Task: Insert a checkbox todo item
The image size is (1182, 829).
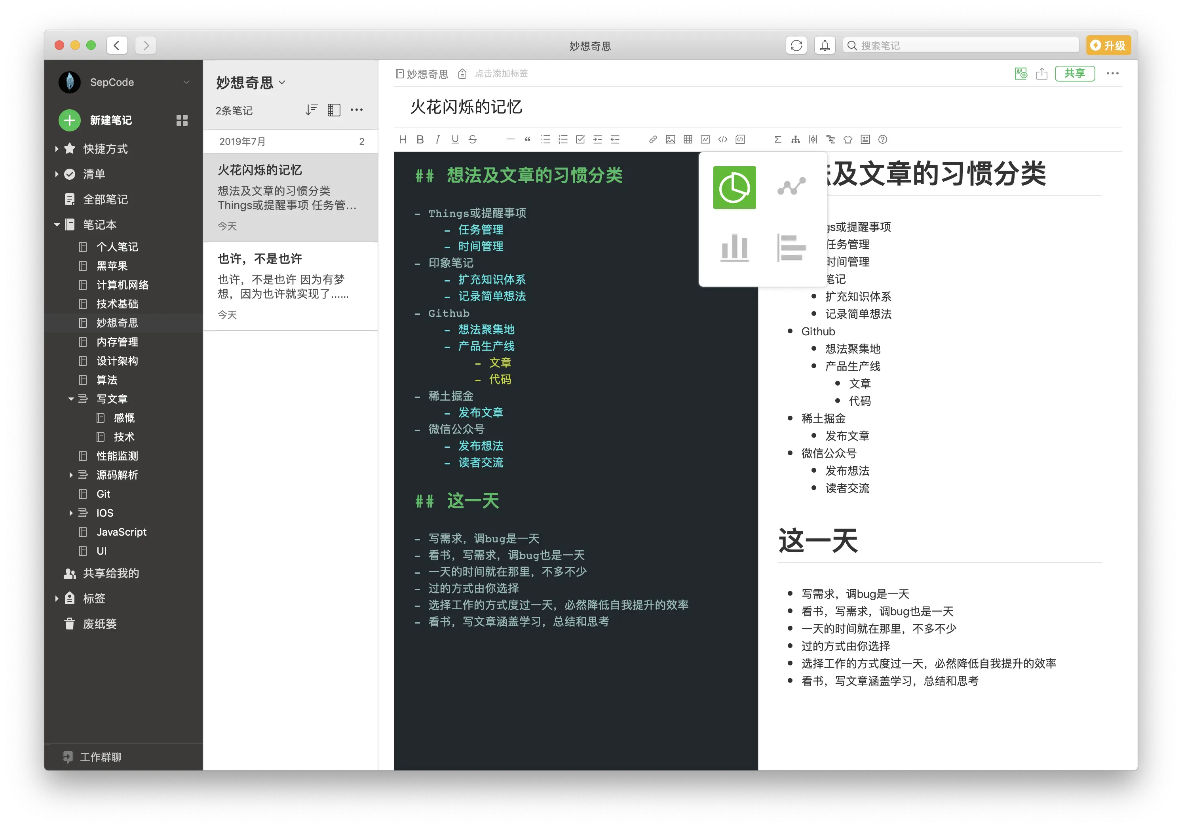Action: (x=580, y=139)
